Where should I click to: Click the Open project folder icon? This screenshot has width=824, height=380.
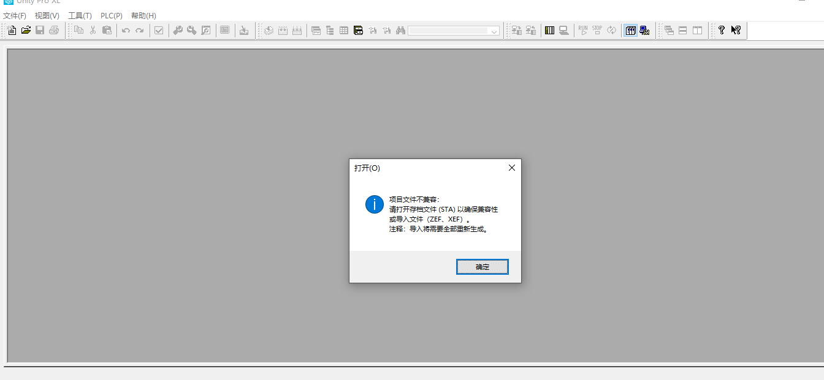coord(26,30)
